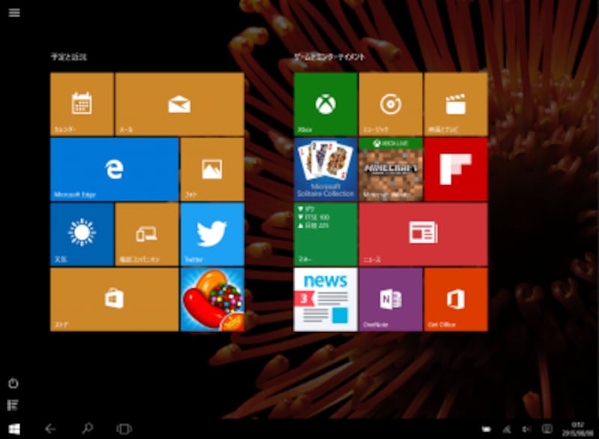
Task: Open the Phone Companion tile
Action: tap(147, 234)
